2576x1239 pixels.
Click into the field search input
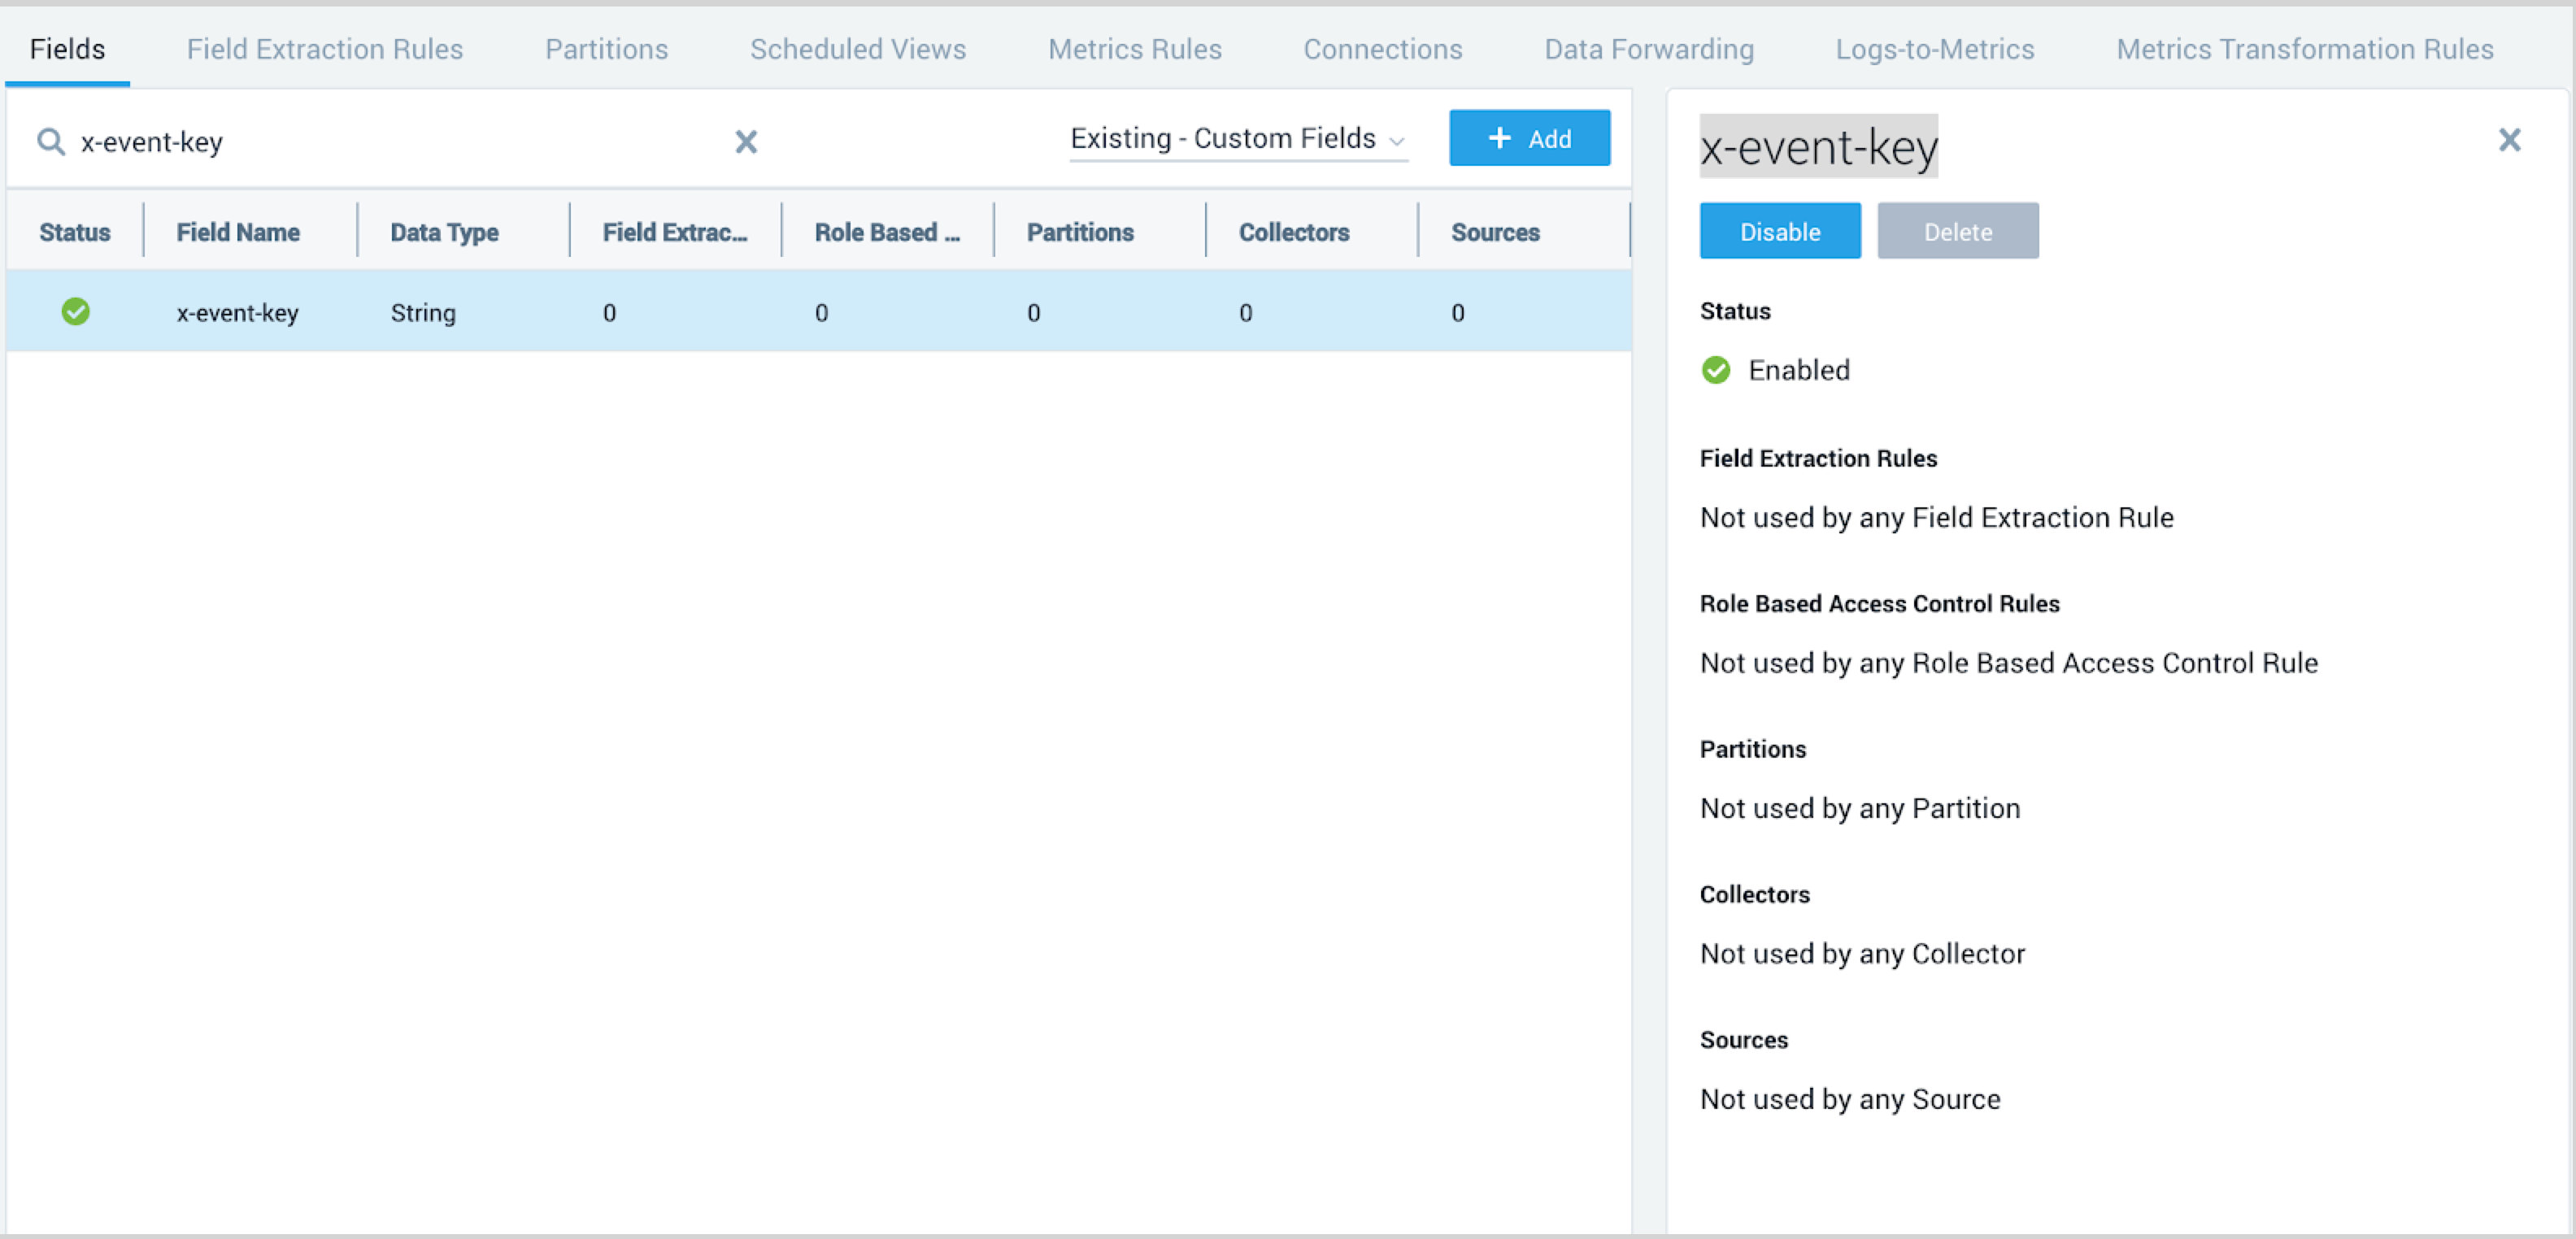(400, 142)
